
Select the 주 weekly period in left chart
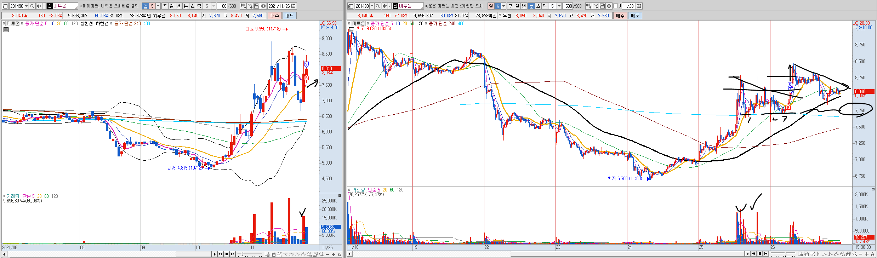(165, 6)
